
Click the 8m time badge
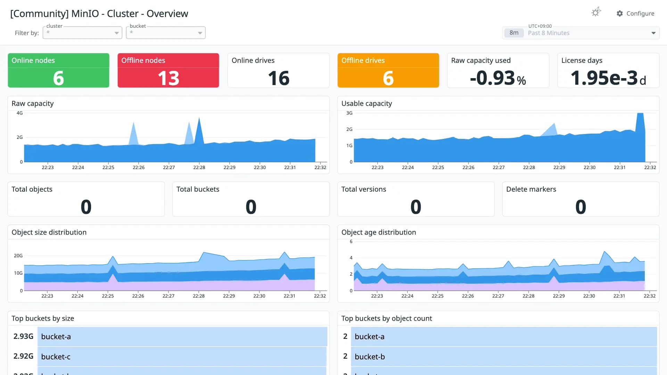[514, 33]
